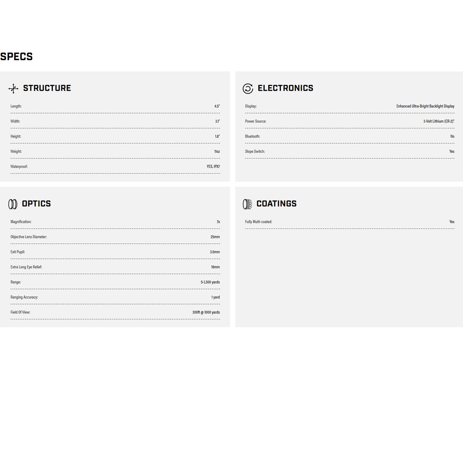The width and height of the screenshot is (463, 463).
Task: Click the SPECS section title
Action: click(x=16, y=57)
